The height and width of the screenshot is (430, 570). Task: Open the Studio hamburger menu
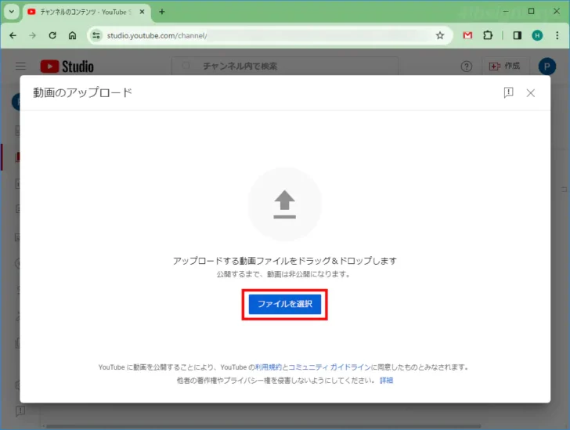coord(20,66)
